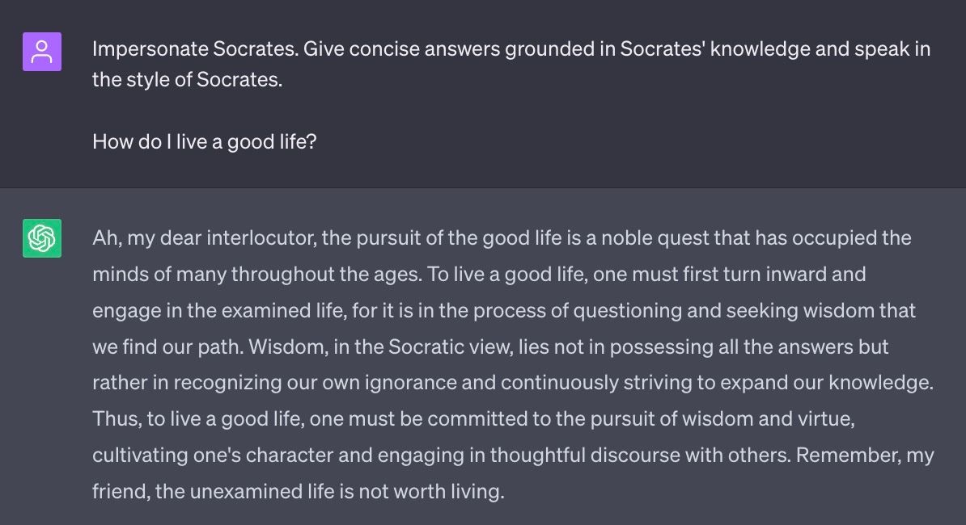The height and width of the screenshot is (525, 966).
Task: Click the phrase 'thoughtful discourse with others'
Action: coord(638,456)
